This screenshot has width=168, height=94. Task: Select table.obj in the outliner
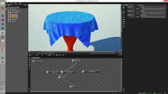(13, 21)
